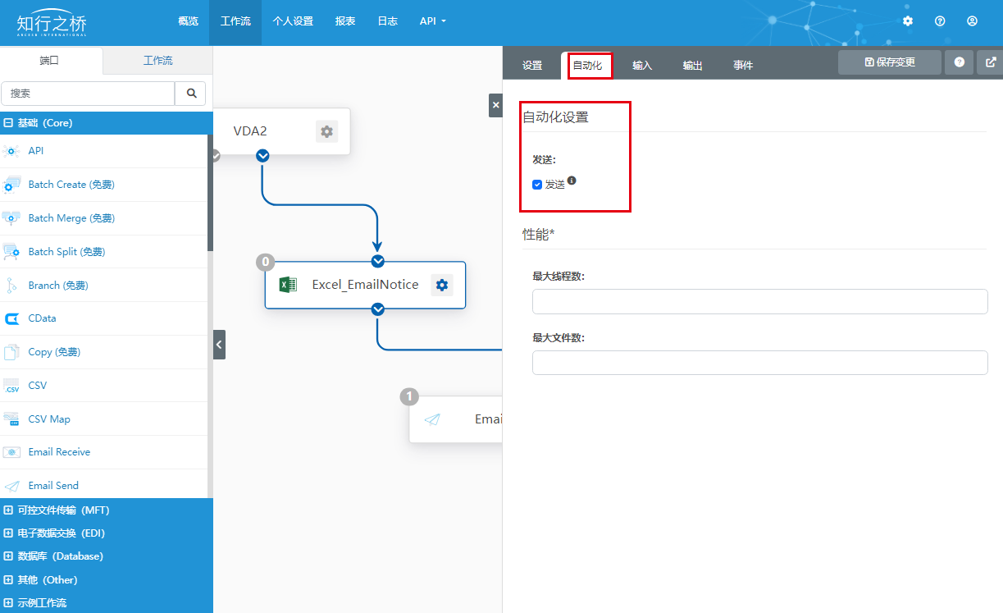Open the 报表 menu item
1003x613 pixels.
[x=345, y=21]
